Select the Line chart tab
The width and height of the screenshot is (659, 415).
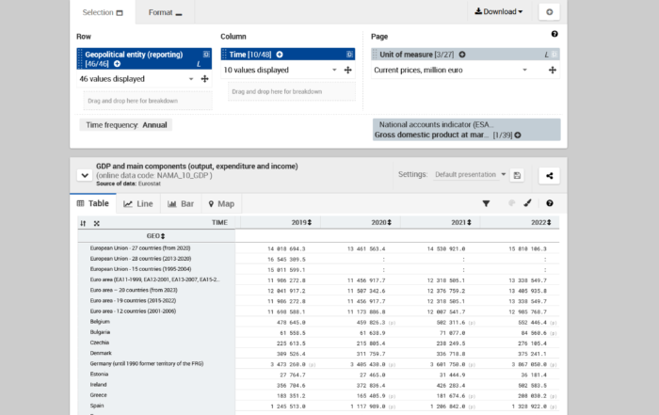(138, 203)
